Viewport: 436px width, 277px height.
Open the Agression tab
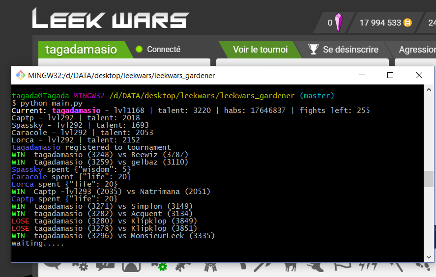click(414, 50)
